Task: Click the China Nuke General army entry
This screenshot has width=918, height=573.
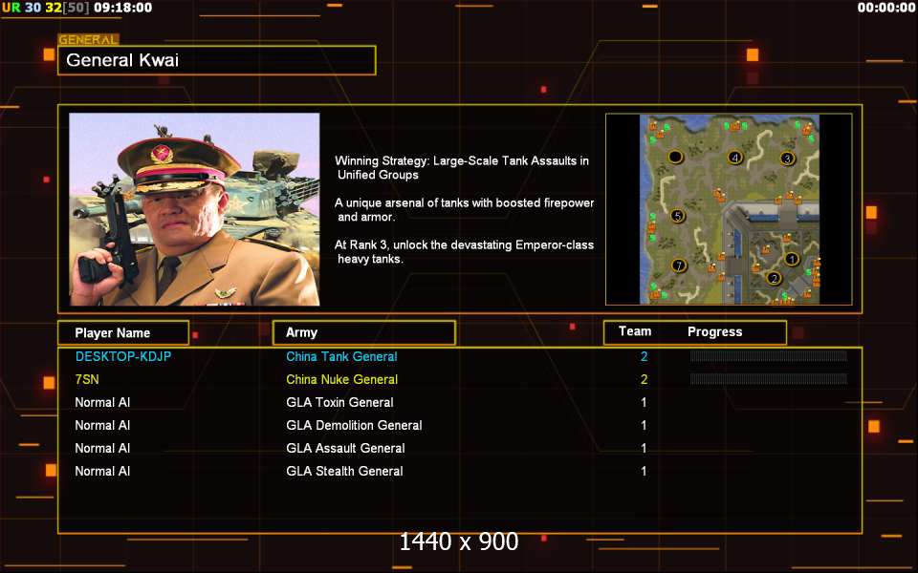Action: tap(342, 379)
